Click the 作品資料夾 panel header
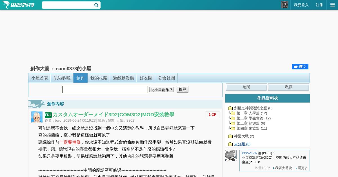The image size is (338, 177). point(268,98)
